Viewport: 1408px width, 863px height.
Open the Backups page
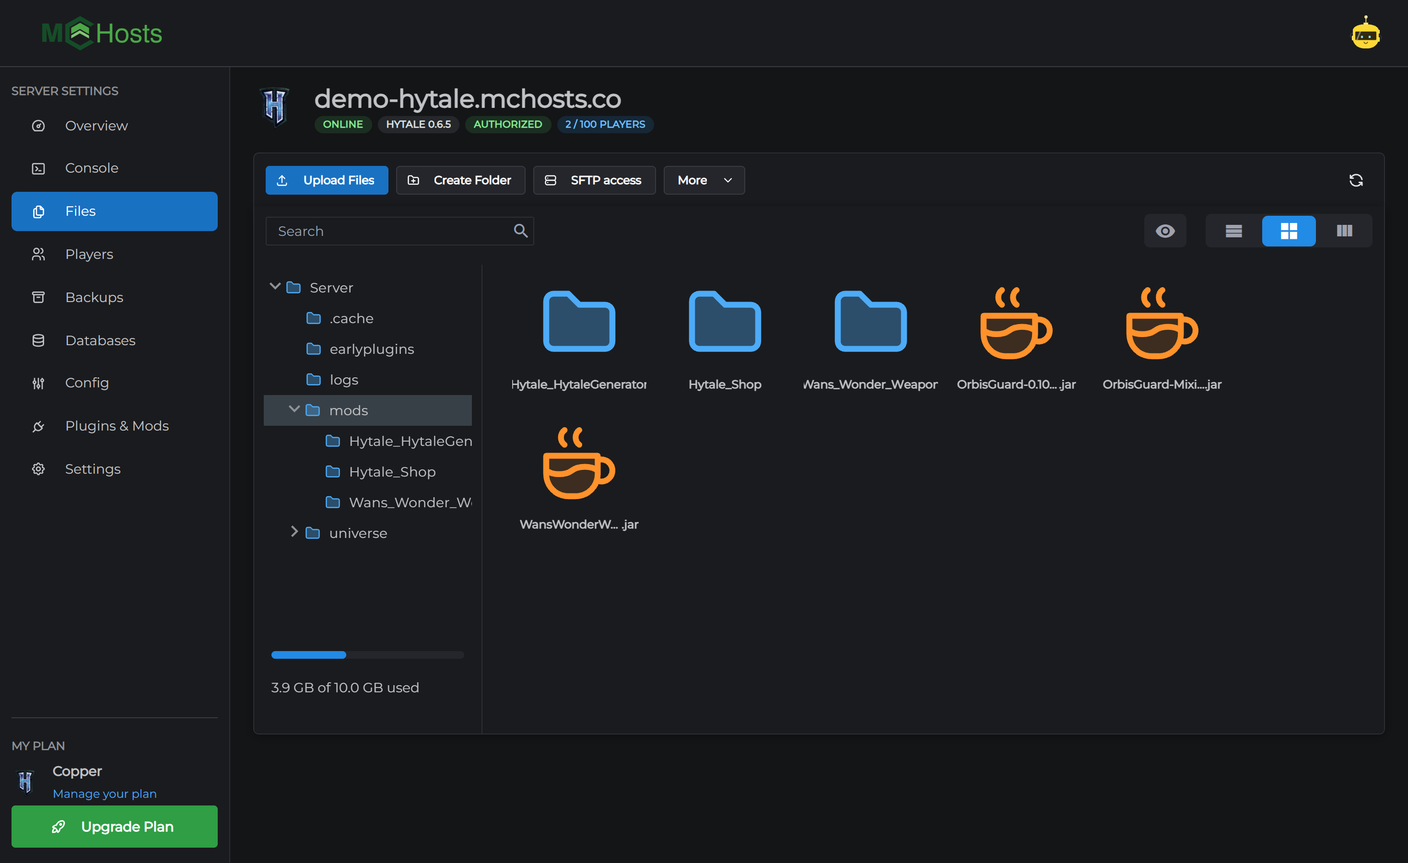pyautogui.click(x=114, y=297)
